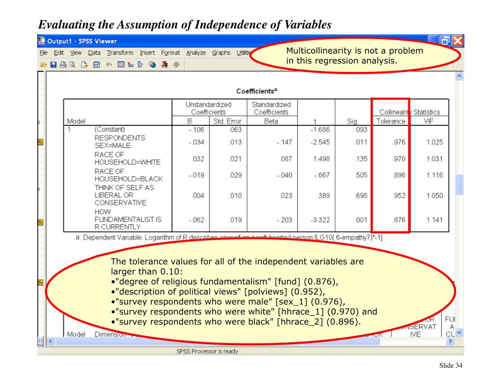
Task: Click the VIF column header
Action: point(429,121)
